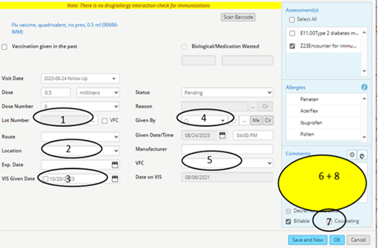
Task: Expand the Location dropdown arrow
Action: click(x=116, y=151)
